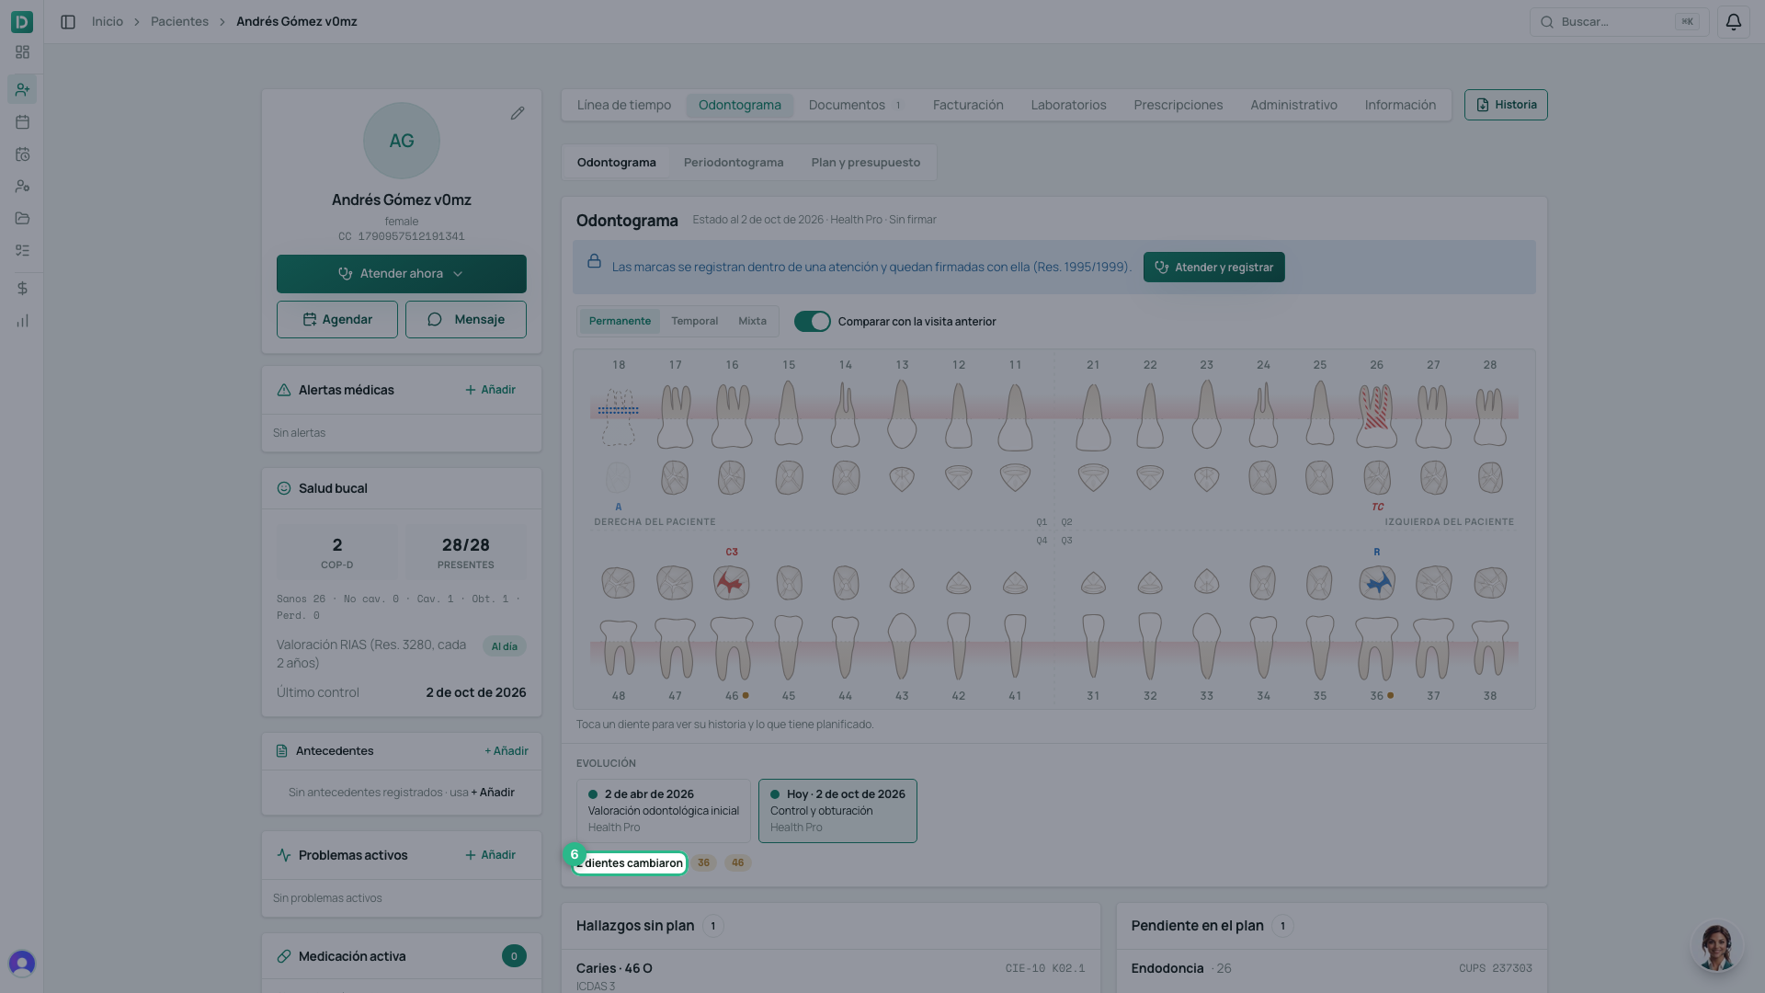The height and width of the screenshot is (993, 1765).
Task: Open patients icon in left sidebar
Action: [22, 89]
